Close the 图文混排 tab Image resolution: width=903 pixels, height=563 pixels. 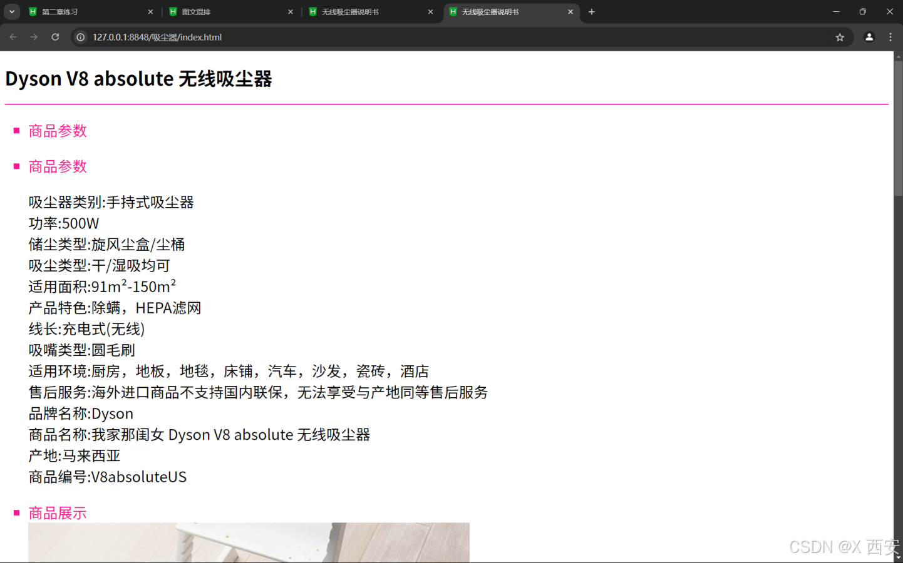click(291, 12)
